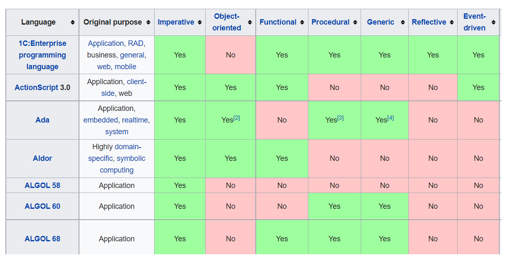Sort the Object-oriented column arrows
Image resolution: width=509 pixels, height=263 pixels.
pyautogui.click(x=250, y=23)
